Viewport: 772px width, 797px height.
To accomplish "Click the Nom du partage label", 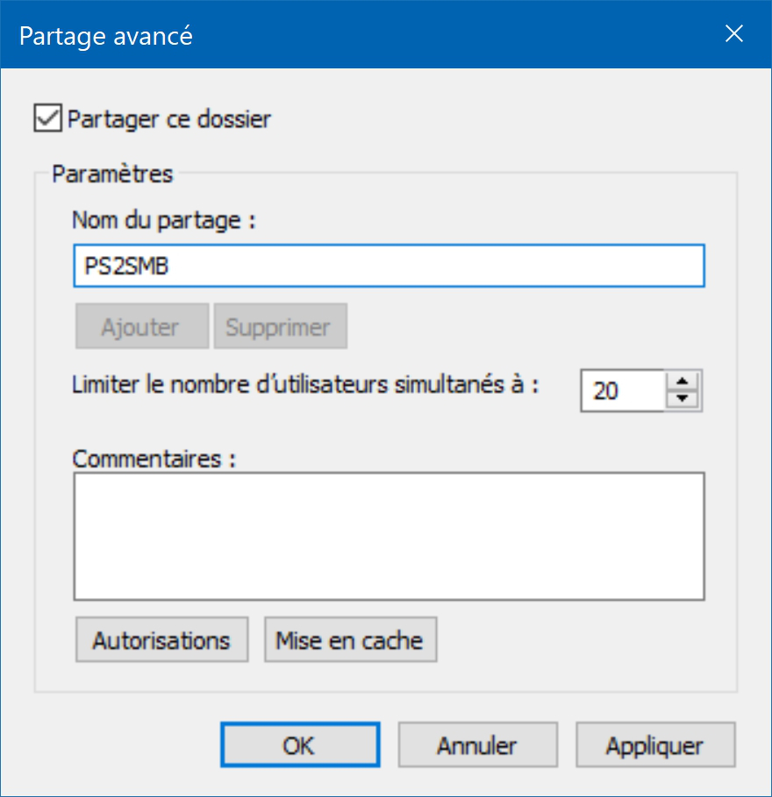I will [164, 221].
